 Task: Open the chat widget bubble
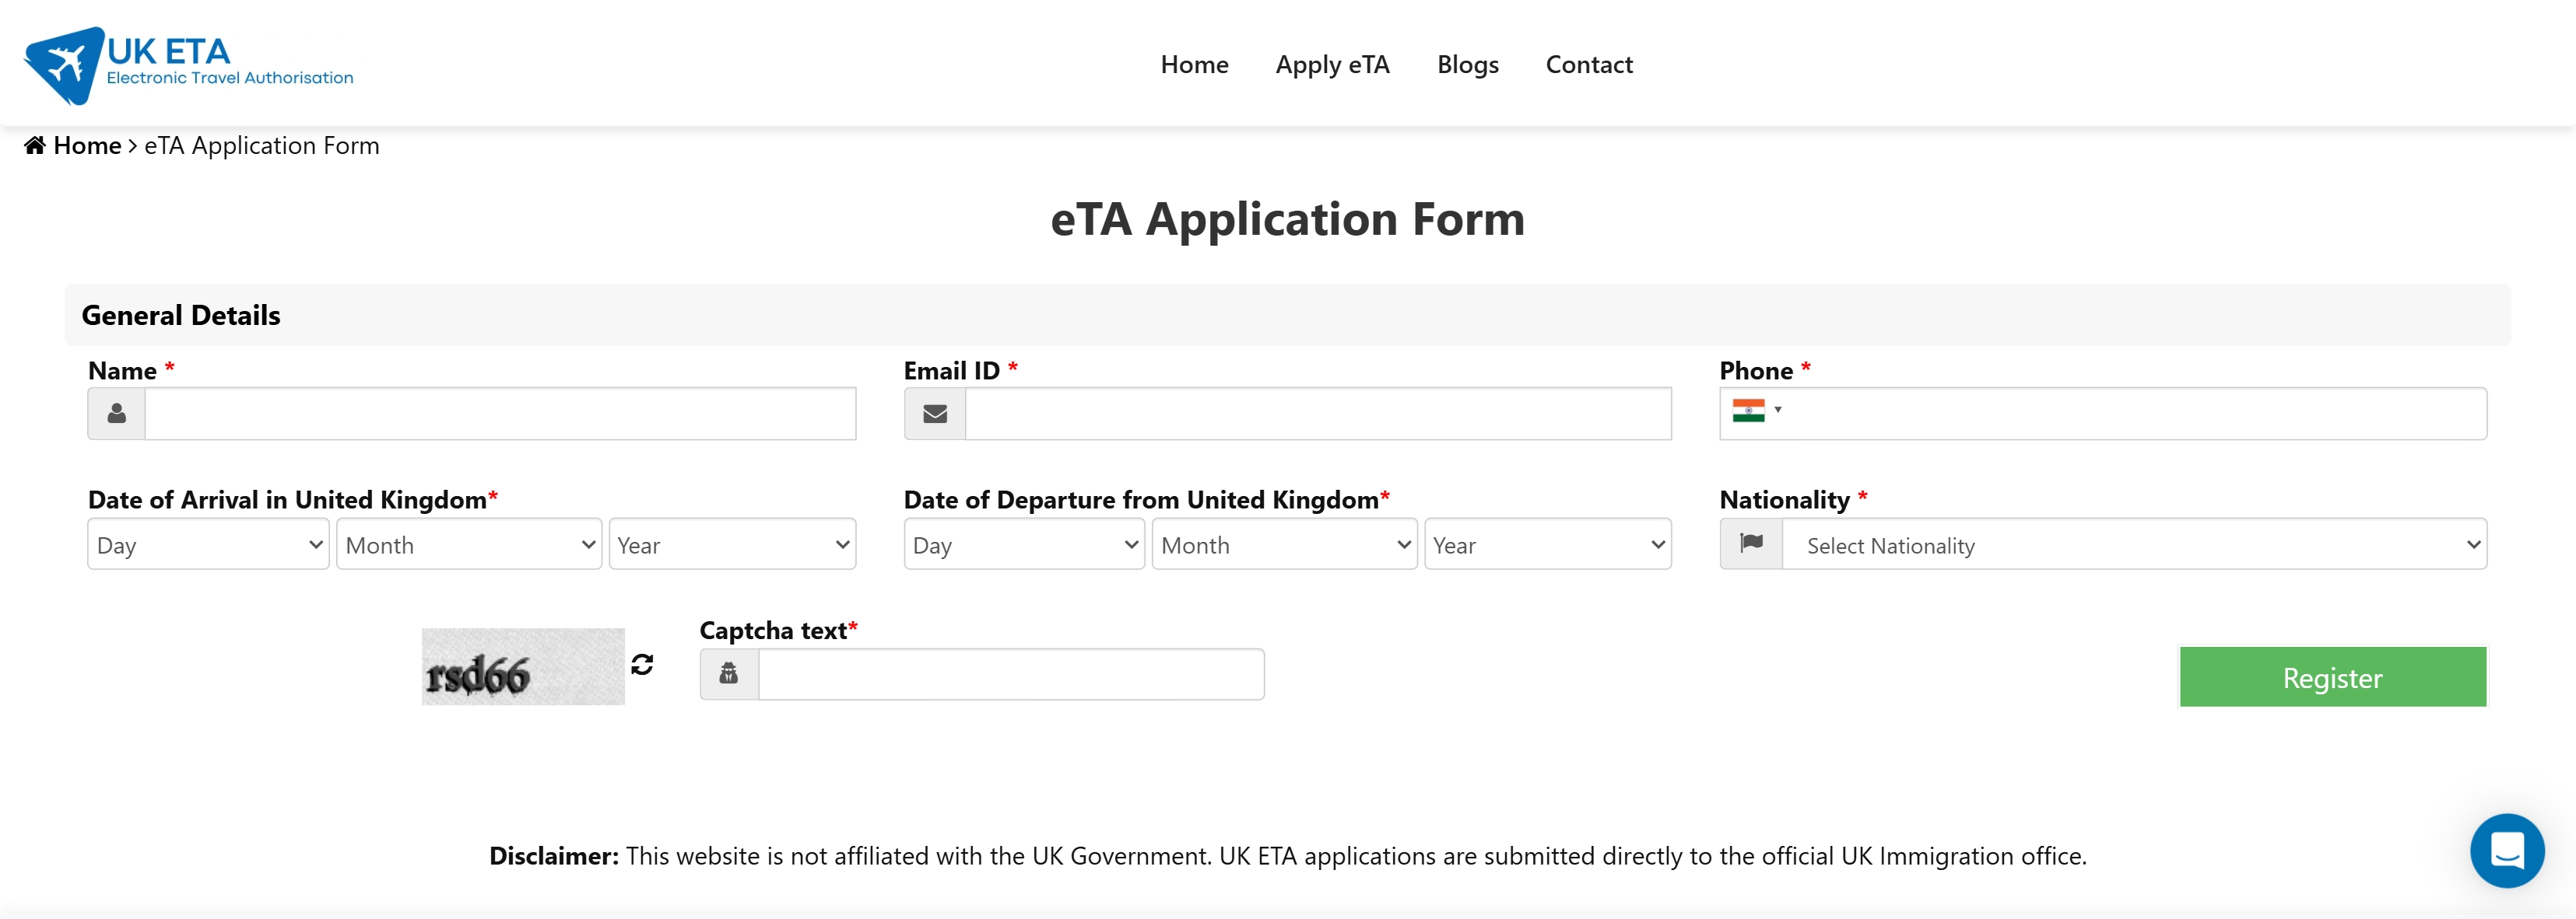(2506, 850)
